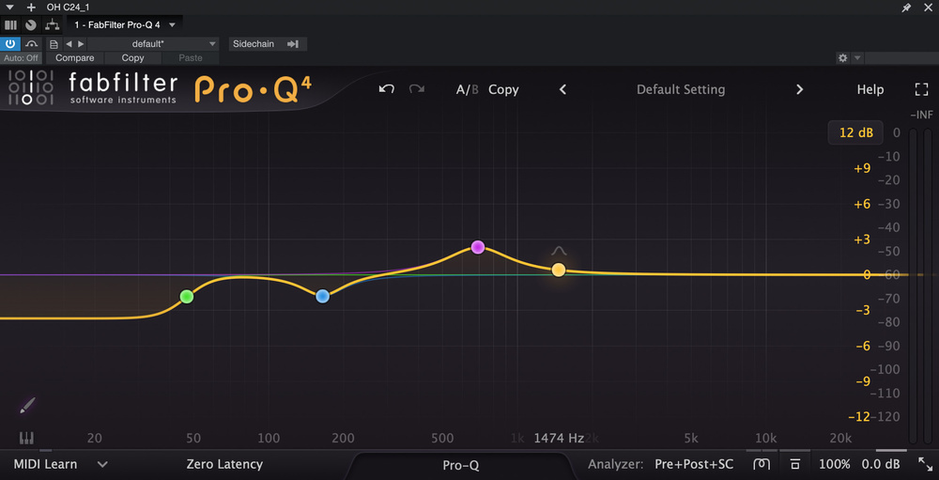Click the resize arrows icon at bottom right
Viewport: 939px width, 480px height.
click(x=927, y=464)
